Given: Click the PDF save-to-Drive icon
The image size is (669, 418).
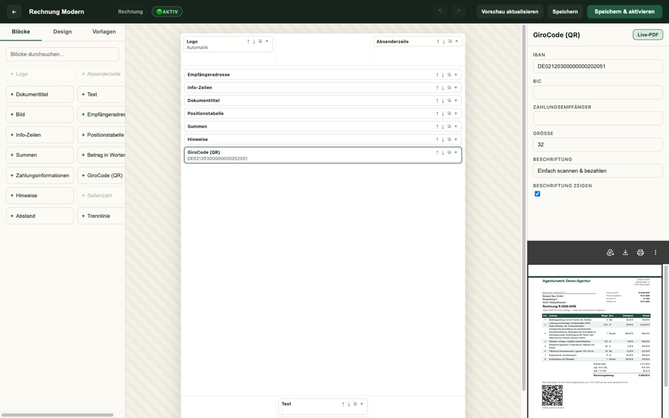Looking at the screenshot, I should (x=610, y=252).
